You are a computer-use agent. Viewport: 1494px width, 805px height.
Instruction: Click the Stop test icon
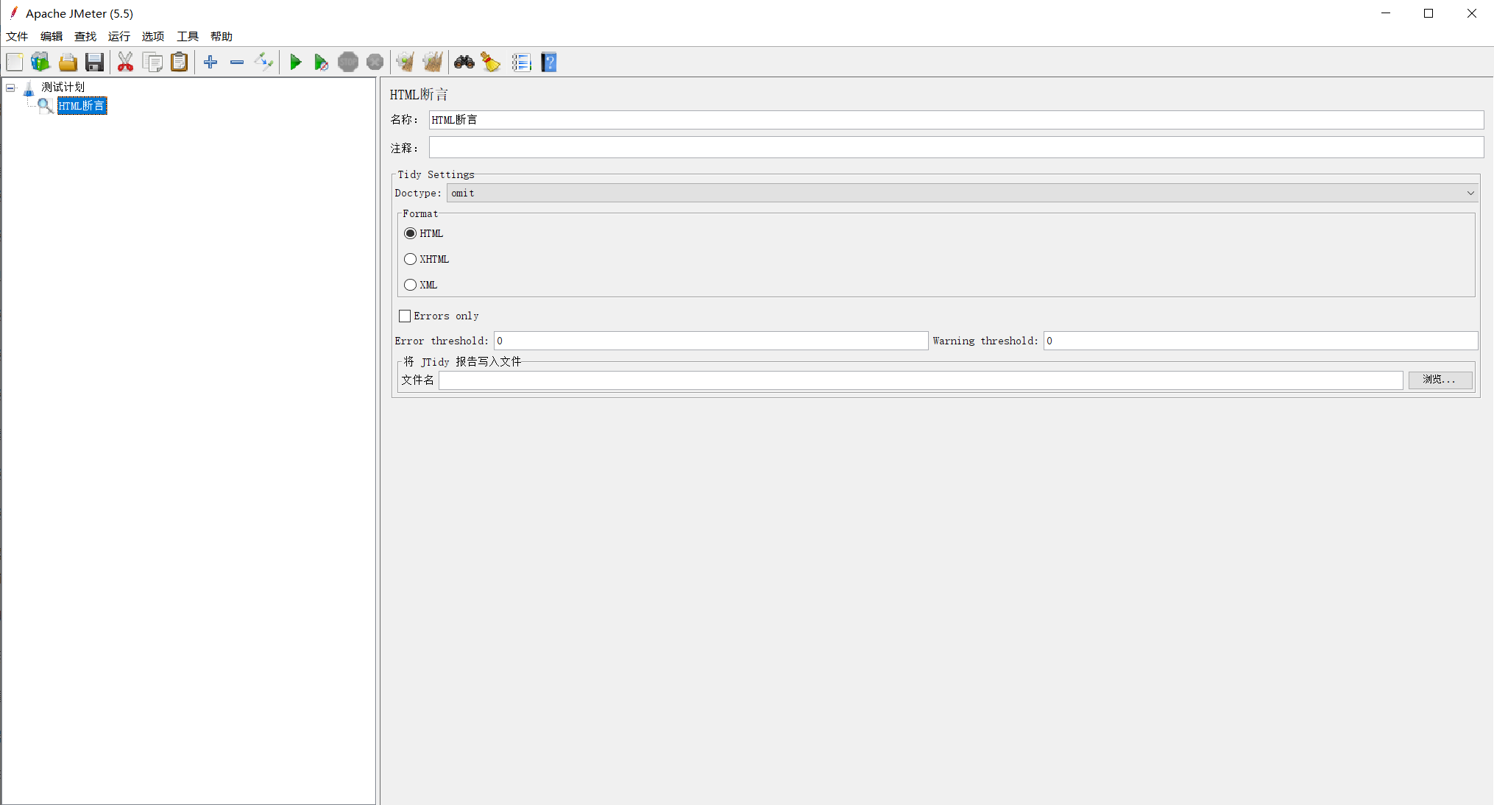click(x=348, y=63)
